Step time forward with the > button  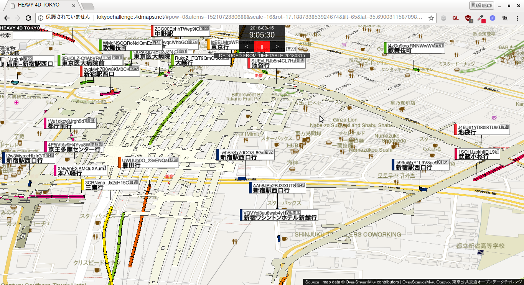(x=277, y=47)
